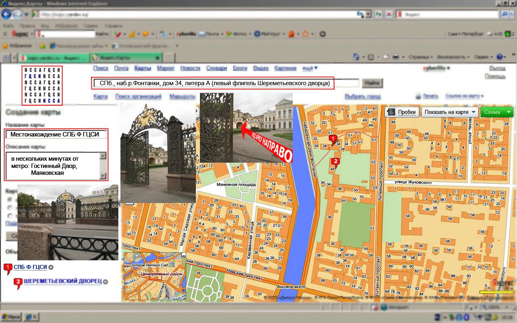
Task: Open the Справка menu in menu bar
Action: pyautogui.click(x=113, y=25)
